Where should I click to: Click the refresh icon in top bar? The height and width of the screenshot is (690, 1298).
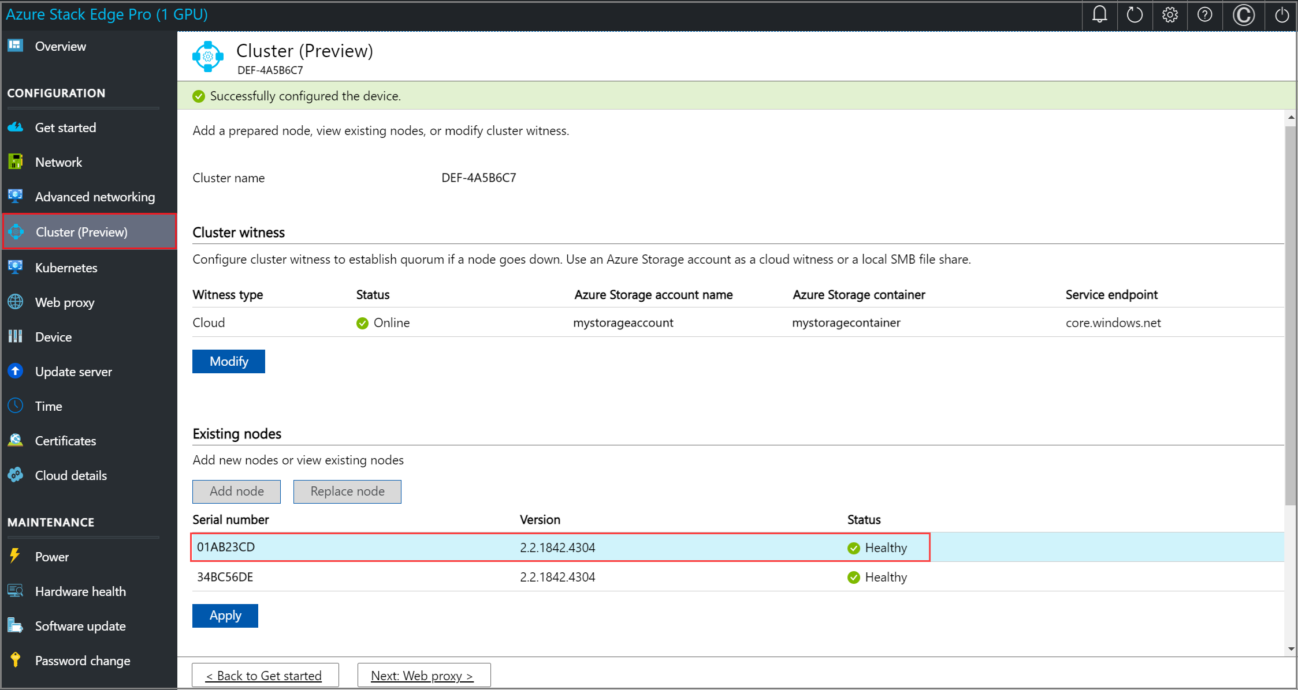tap(1135, 14)
